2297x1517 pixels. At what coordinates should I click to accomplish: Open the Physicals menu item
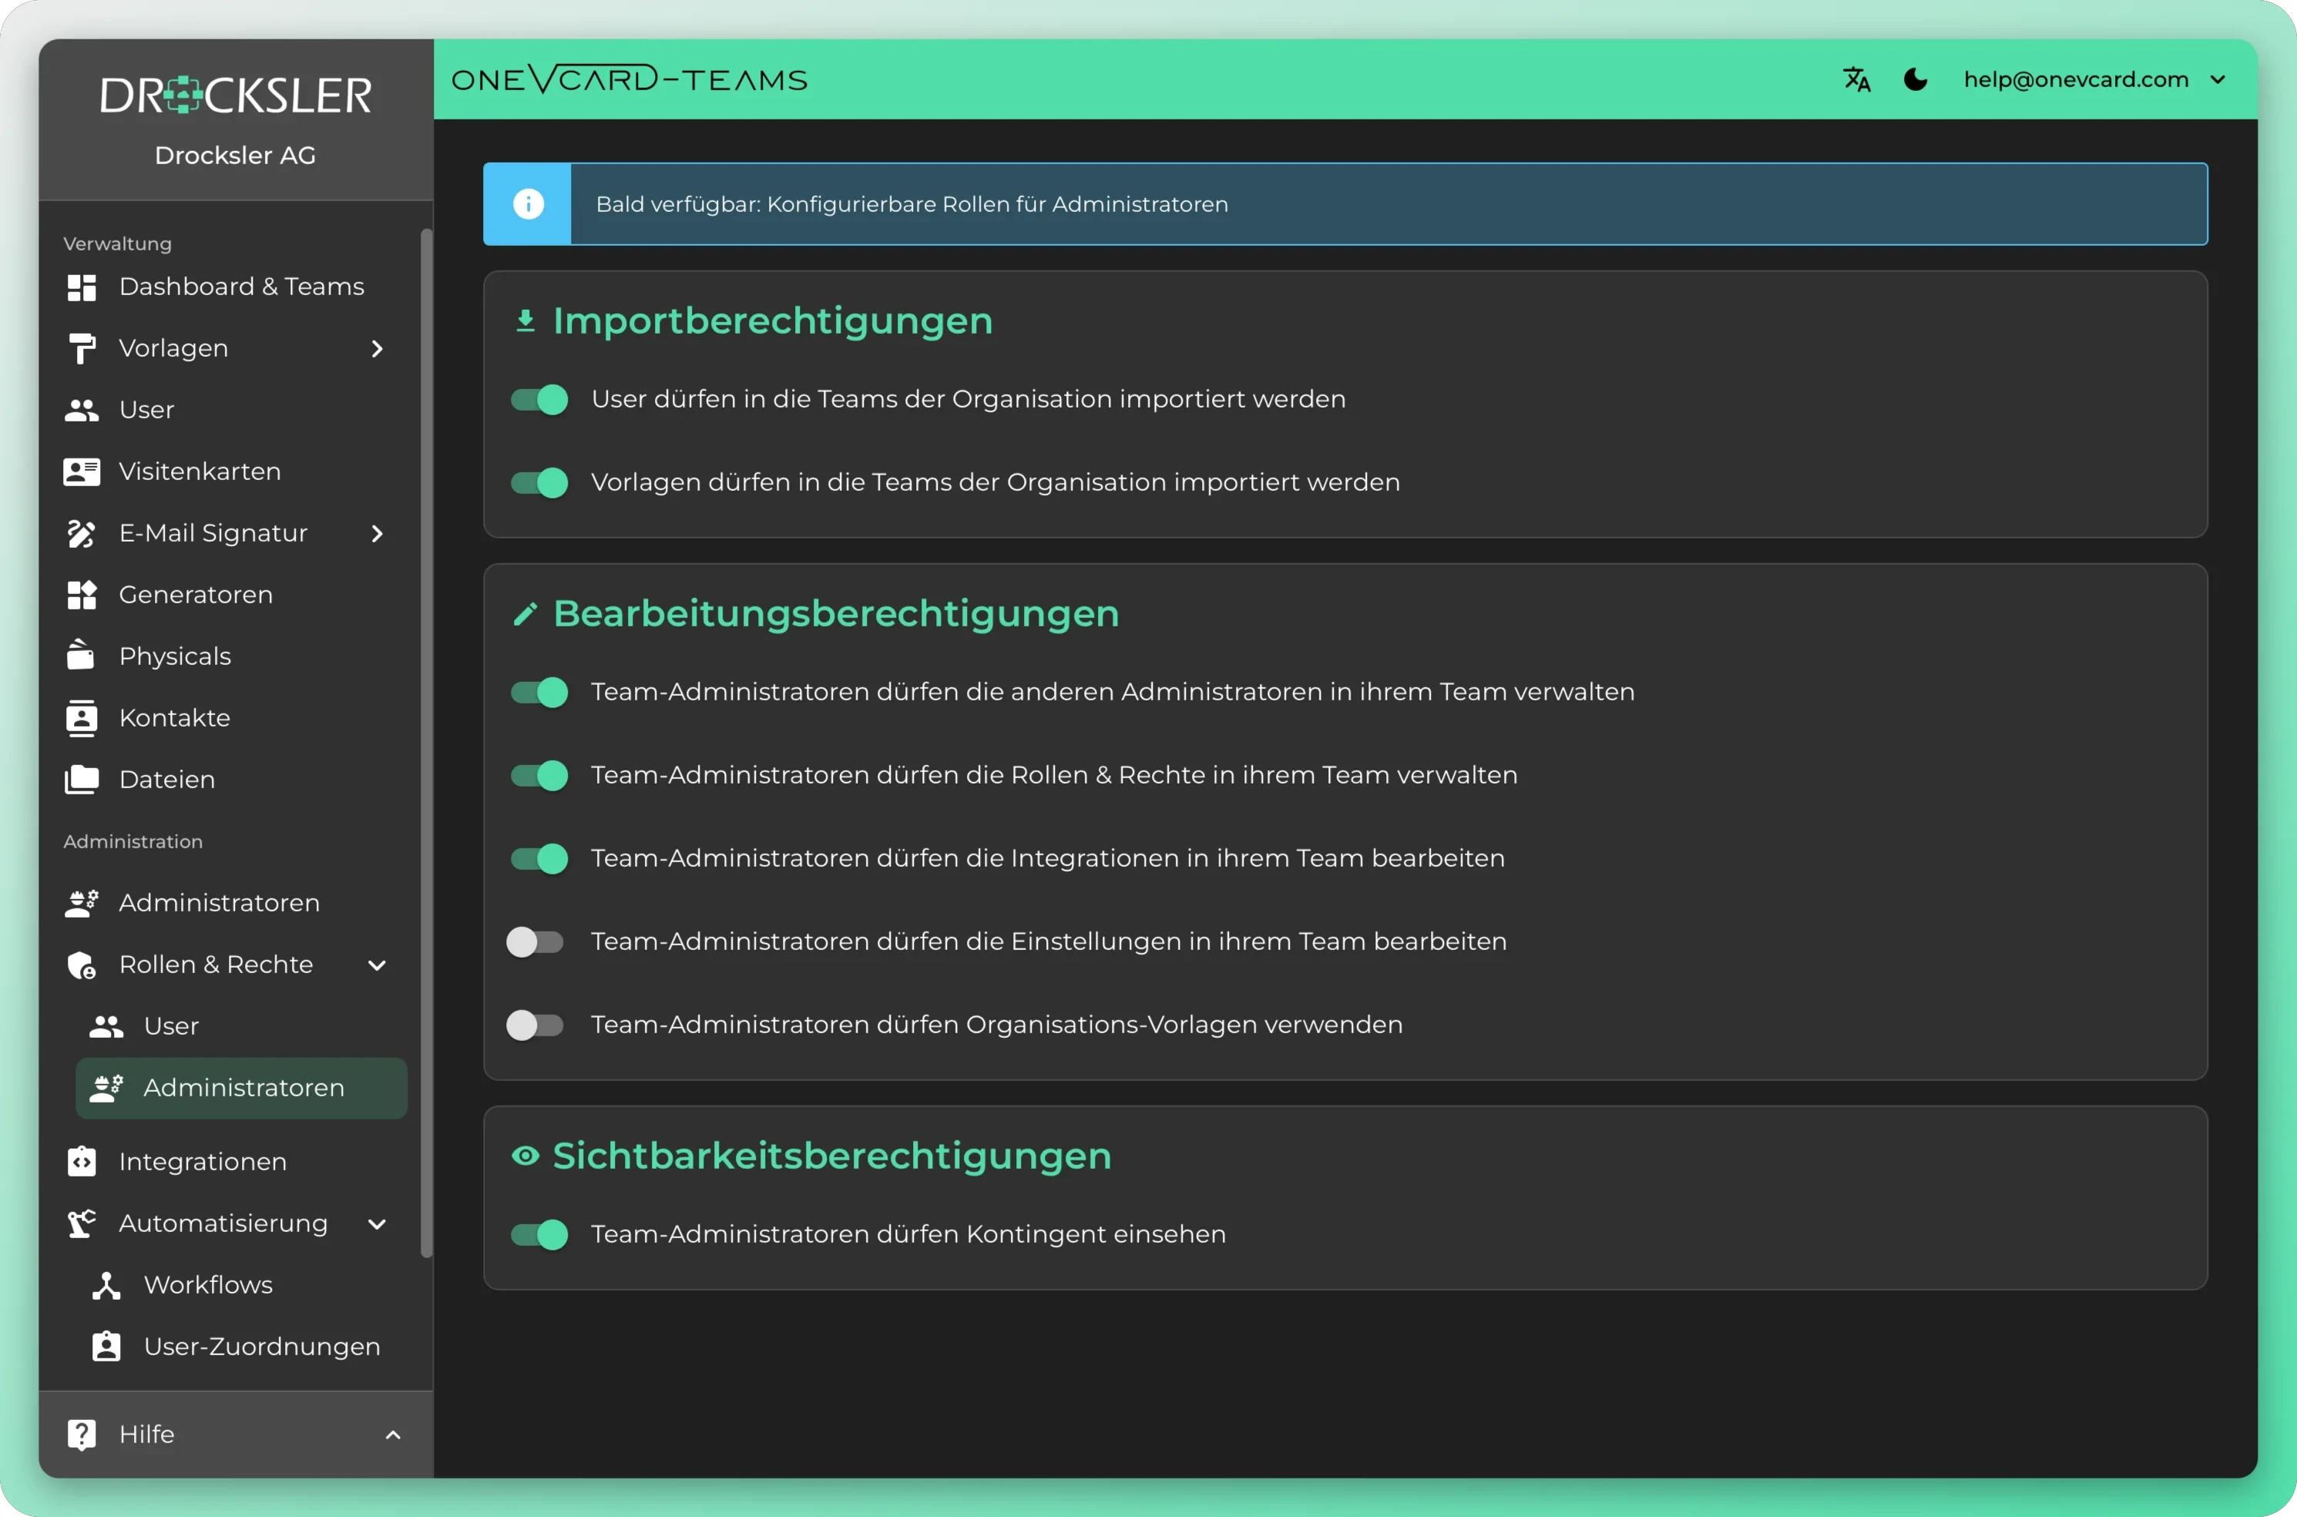[236, 657]
